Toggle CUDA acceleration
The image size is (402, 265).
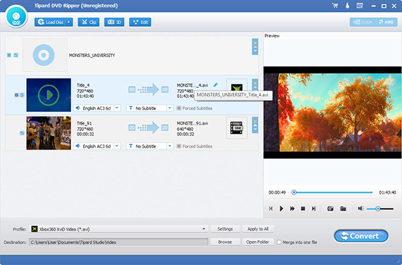tap(362, 22)
